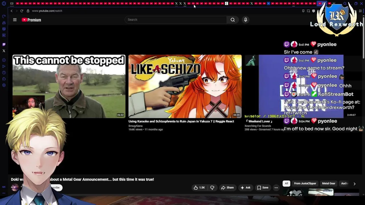The height and width of the screenshot is (205, 365).
Task: Click the YouTube search input field
Action: [x=176, y=20]
